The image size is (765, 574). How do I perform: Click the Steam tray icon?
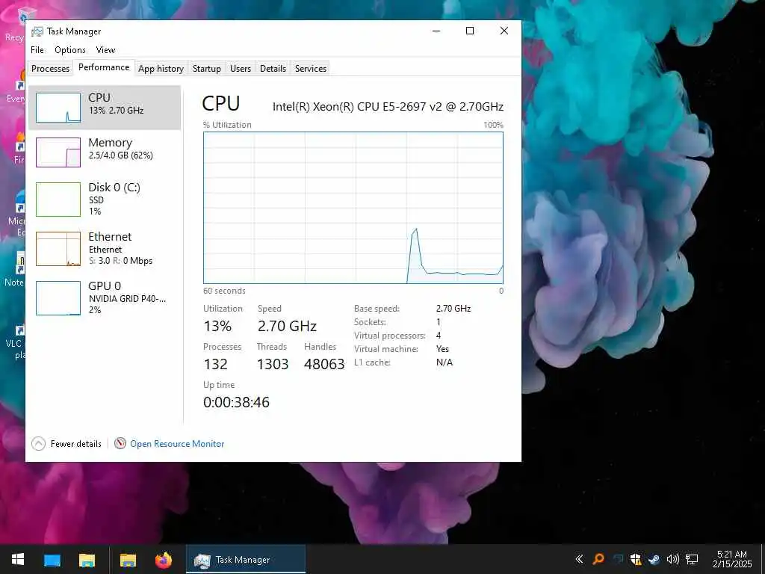tap(654, 559)
